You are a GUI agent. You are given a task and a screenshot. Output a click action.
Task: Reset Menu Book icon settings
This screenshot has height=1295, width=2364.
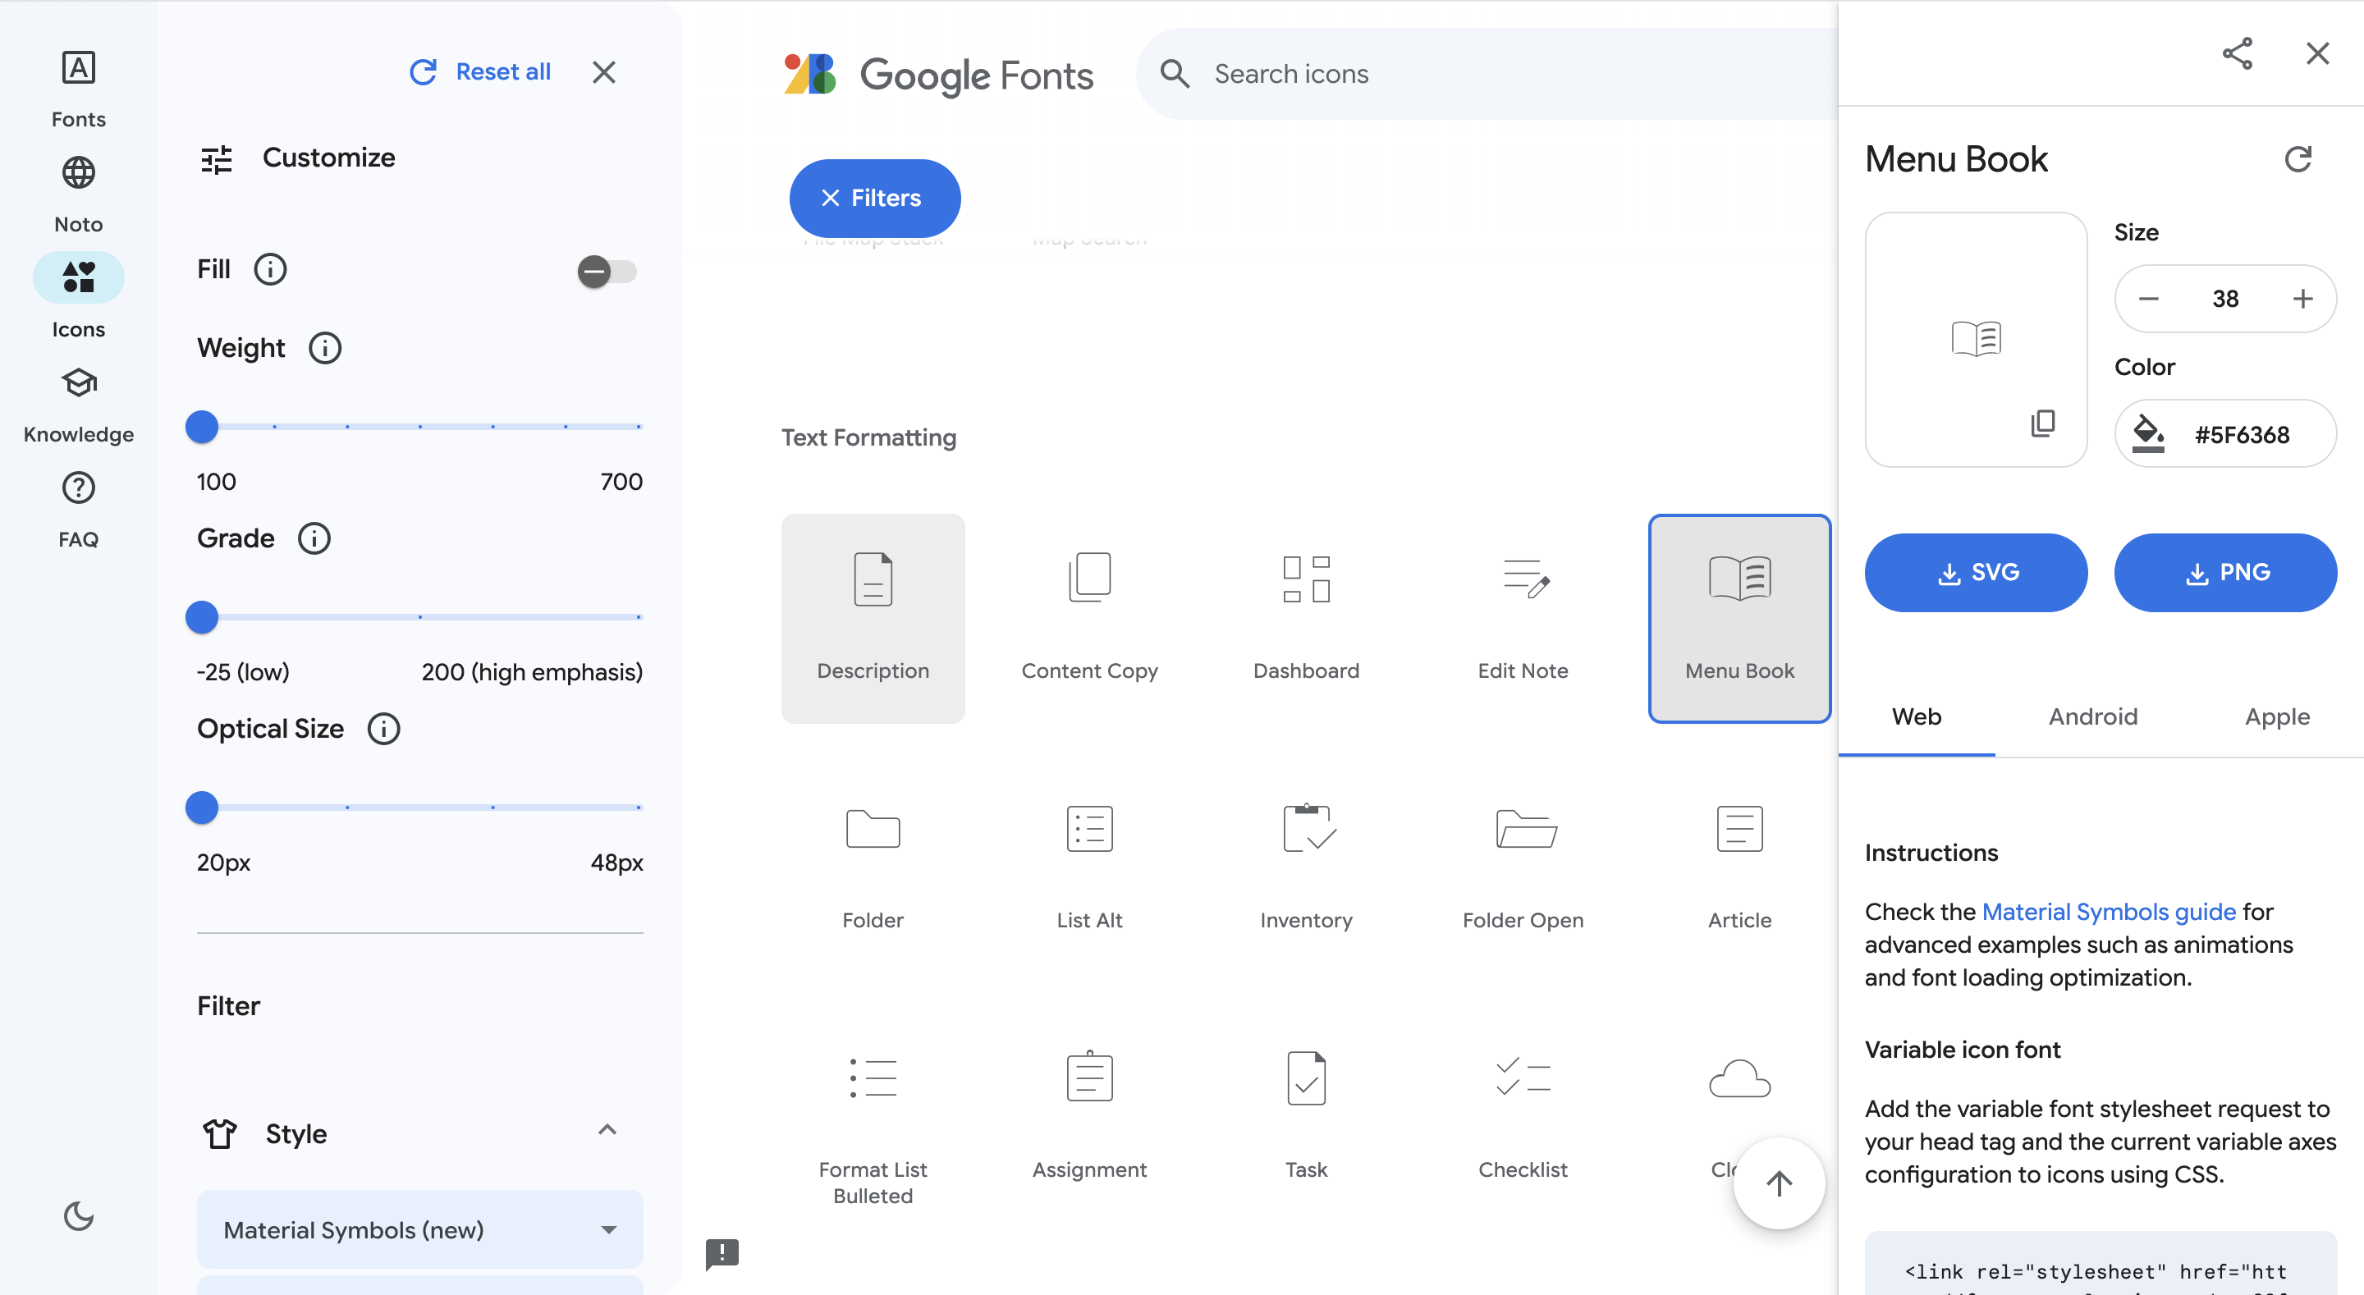2298,160
